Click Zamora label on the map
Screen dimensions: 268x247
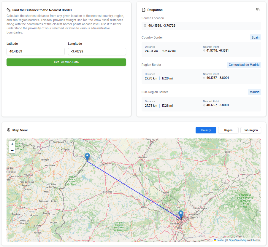tap(104, 165)
